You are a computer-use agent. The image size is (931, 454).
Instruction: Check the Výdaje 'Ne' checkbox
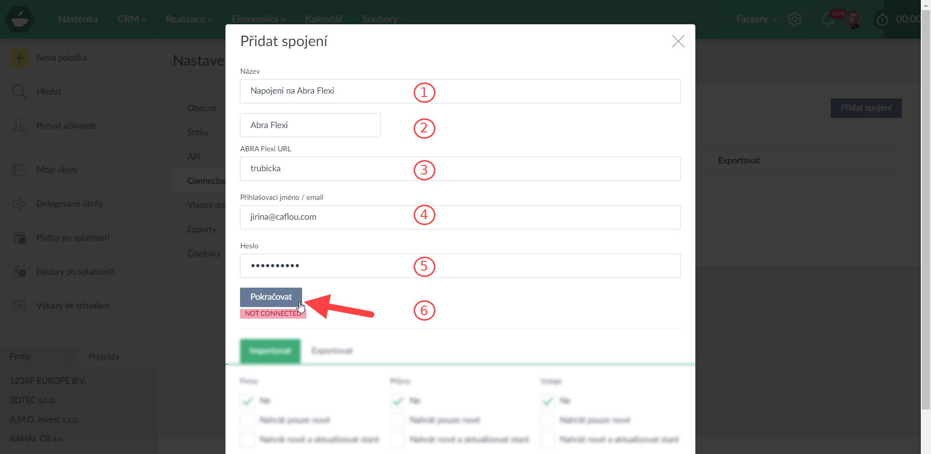(x=547, y=401)
